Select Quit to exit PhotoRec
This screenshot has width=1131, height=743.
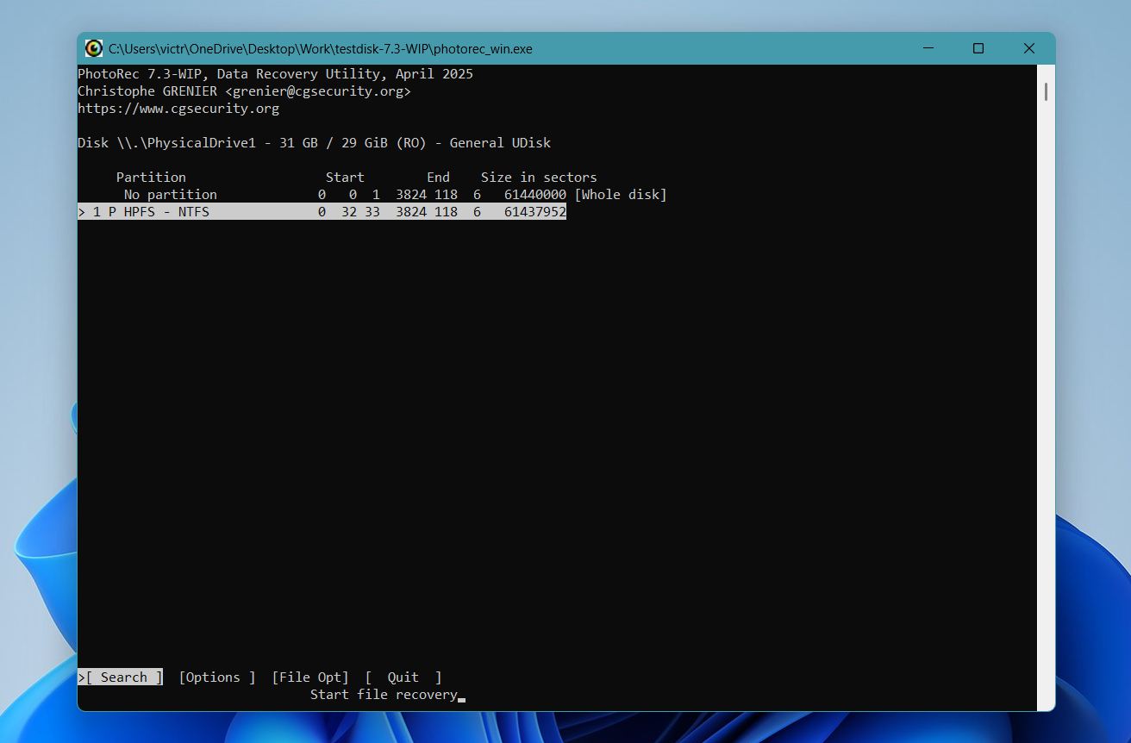[402, 677]
